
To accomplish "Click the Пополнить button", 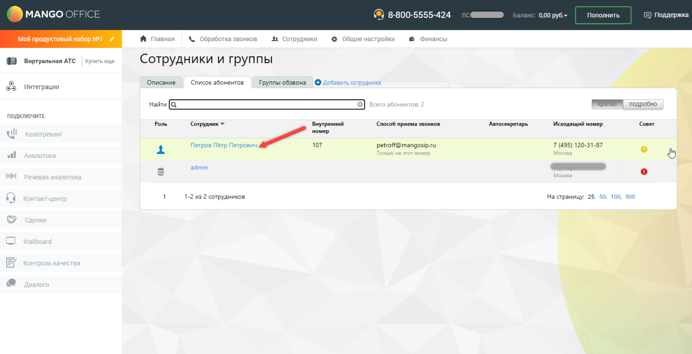I will [603, 15].
